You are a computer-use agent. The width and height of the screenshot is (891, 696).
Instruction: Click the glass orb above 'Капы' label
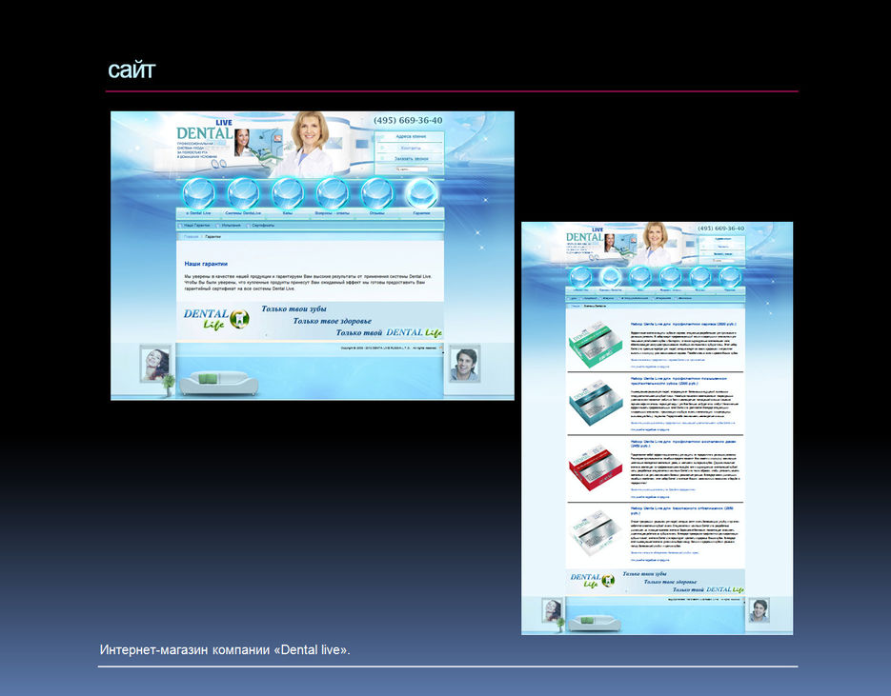coord(288,193)
